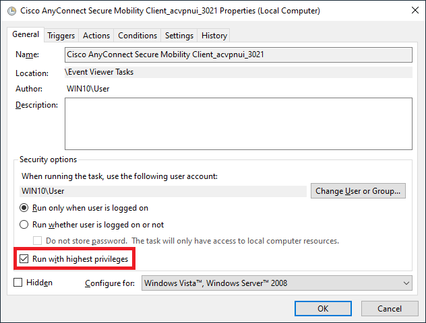The width and height of the screenshot is (426, 323).
Task: Click the user account field showing WIN10\User
Action: [163, 191]
